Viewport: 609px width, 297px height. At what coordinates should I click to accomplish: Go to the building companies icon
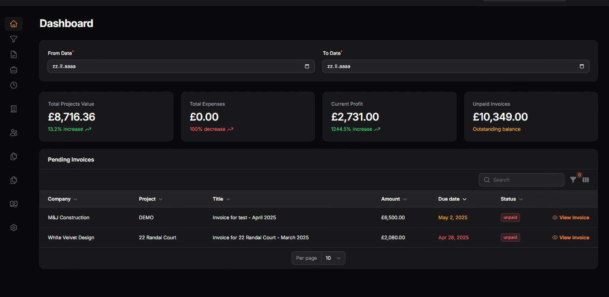pos(14,109)
